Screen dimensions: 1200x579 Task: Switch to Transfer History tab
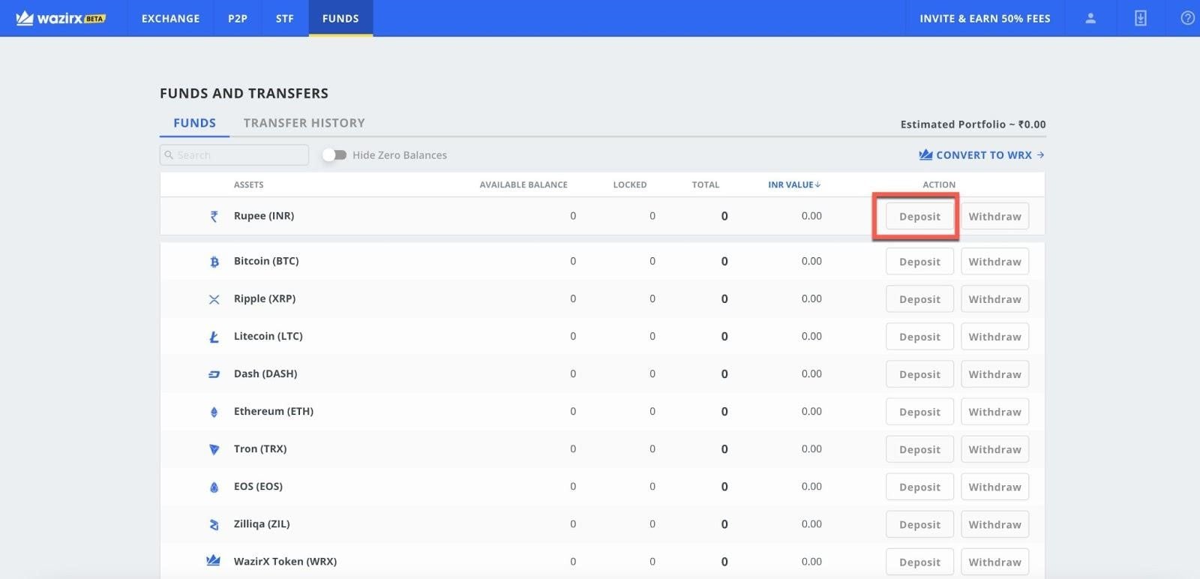click(304, 123)
